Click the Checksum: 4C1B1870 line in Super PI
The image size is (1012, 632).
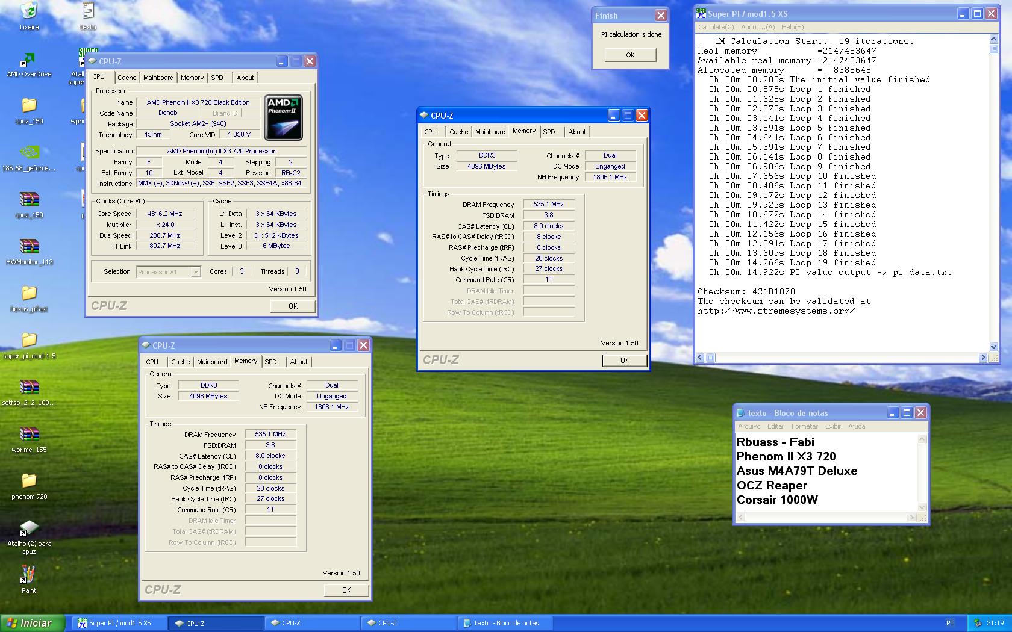(x=746, y=291)
